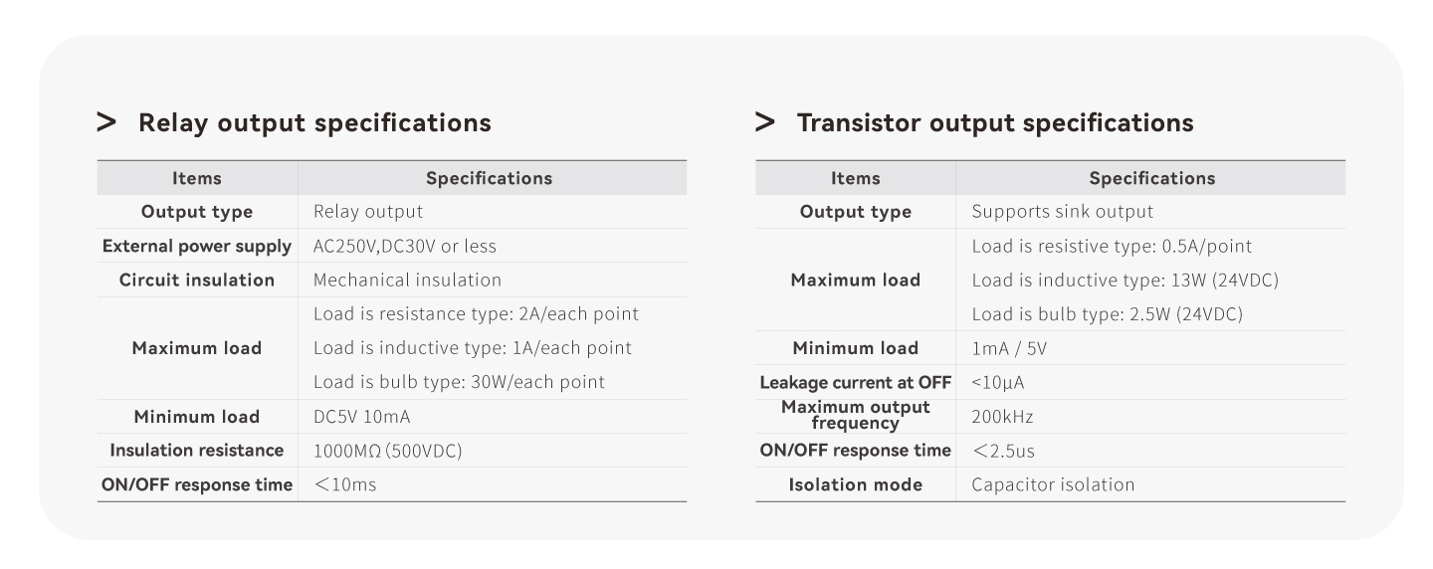Click the arrow before Transistor output specifications
Image resolution: width=1433 pixels, height=569 pixels.
pyautogui.click(x=765, y=122)
